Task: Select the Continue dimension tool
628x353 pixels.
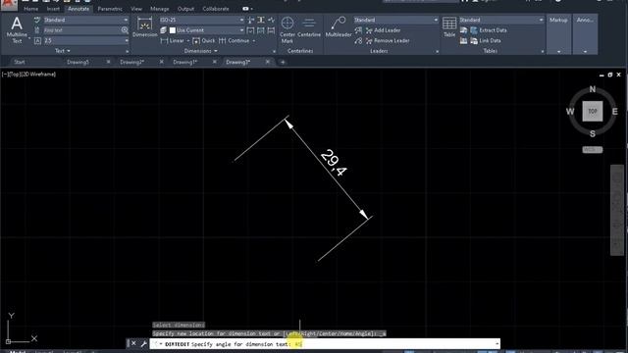Action: (x=235, y=40)
